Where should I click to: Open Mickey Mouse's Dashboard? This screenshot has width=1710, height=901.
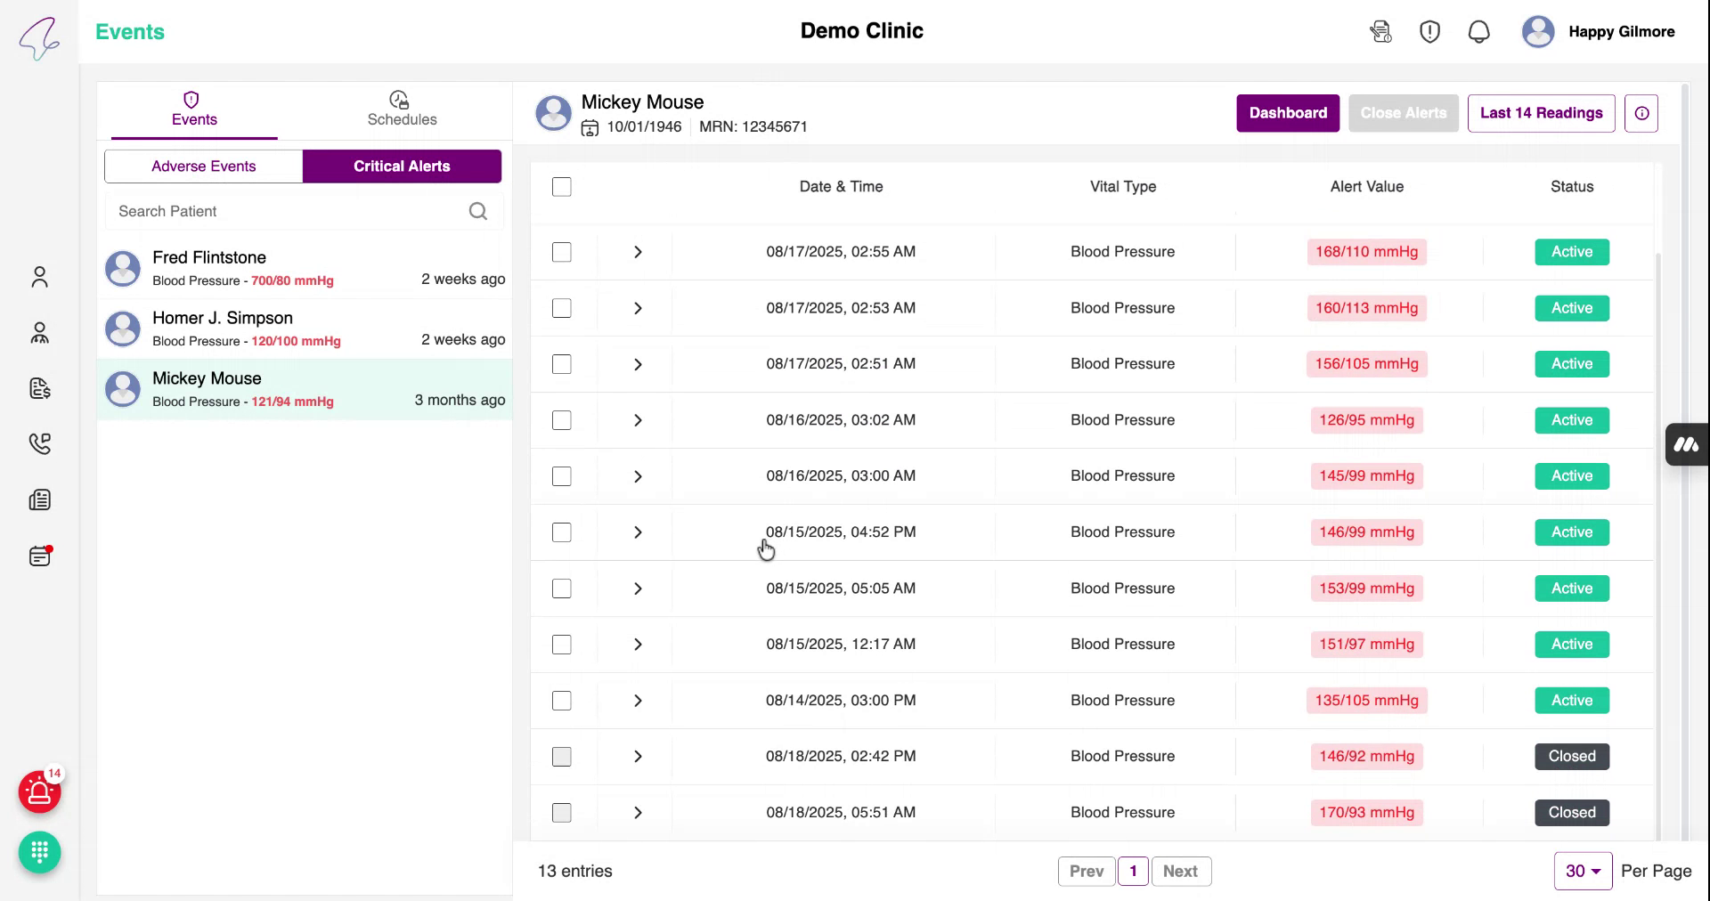pyautogui.click(x=1287, y=113)
